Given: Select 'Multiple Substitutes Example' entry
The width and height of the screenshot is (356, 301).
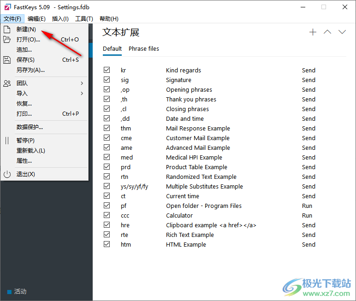Looking at the screenshot, I should [x=204, y=186].
